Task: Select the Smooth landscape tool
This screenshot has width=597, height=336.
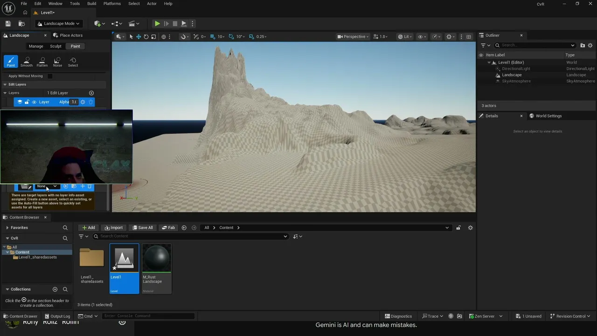Action: pyautogui.click(x=27, y=62)
